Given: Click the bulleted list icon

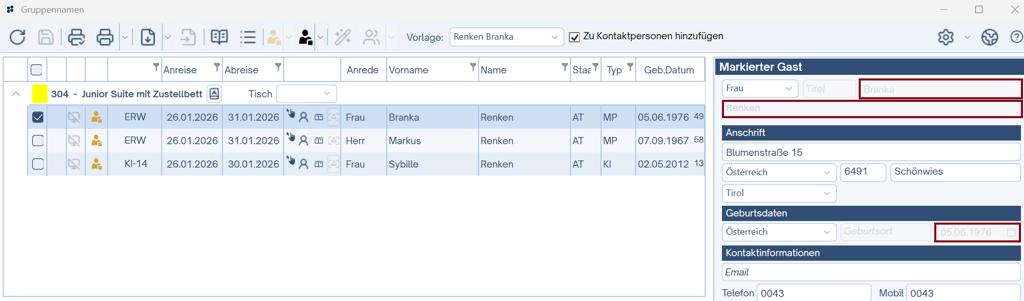Looking at the screenshot, I should click(247, 37).
